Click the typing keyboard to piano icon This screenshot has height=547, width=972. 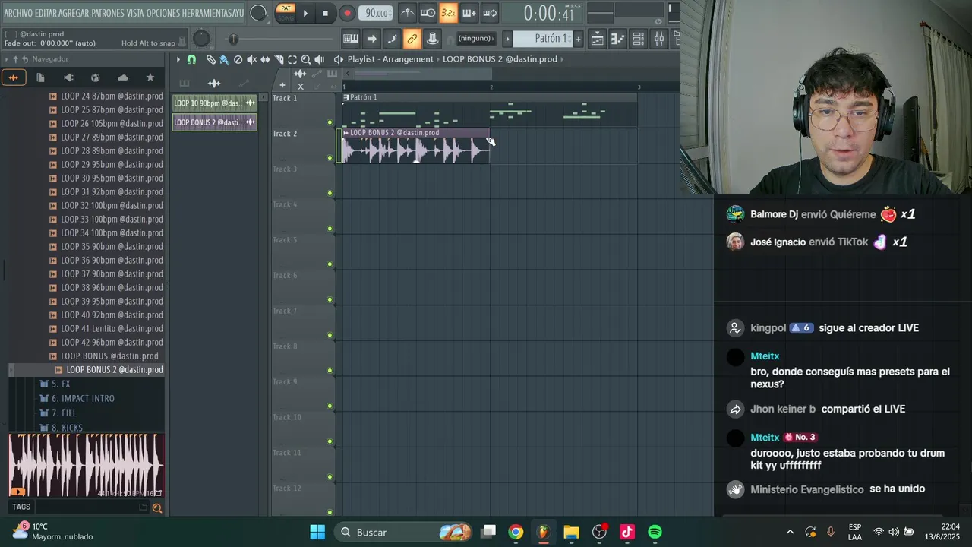coord(351,39)
